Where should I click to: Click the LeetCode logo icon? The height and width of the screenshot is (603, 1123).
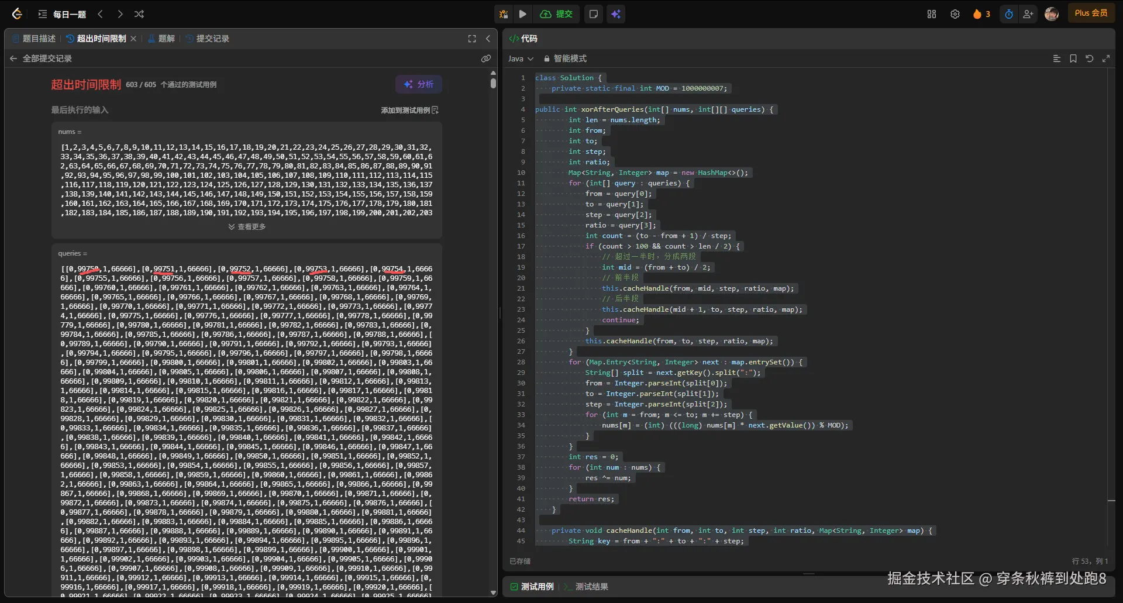pos(17,13)
